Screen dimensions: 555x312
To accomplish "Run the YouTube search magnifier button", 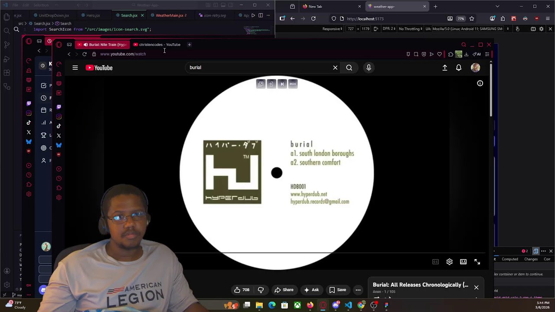I will click(x=349, y=68).
